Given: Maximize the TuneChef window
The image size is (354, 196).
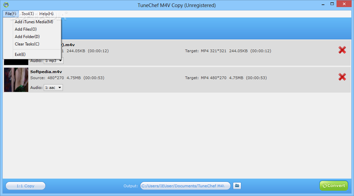Looking at the screenshot, I should (332, 4).
